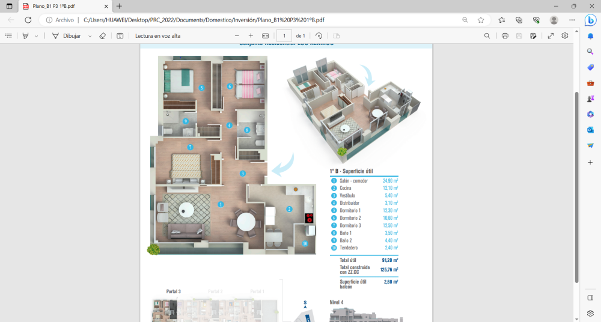Select the Plano_B1 P3 1ºB.pdf tab
Viewport: 601px width, 322px height.
pyautogui.click(x=65, y=6)
